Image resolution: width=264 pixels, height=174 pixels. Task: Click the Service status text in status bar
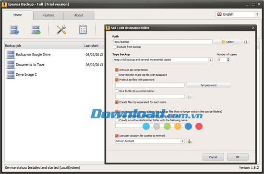(x=42, y=168)
